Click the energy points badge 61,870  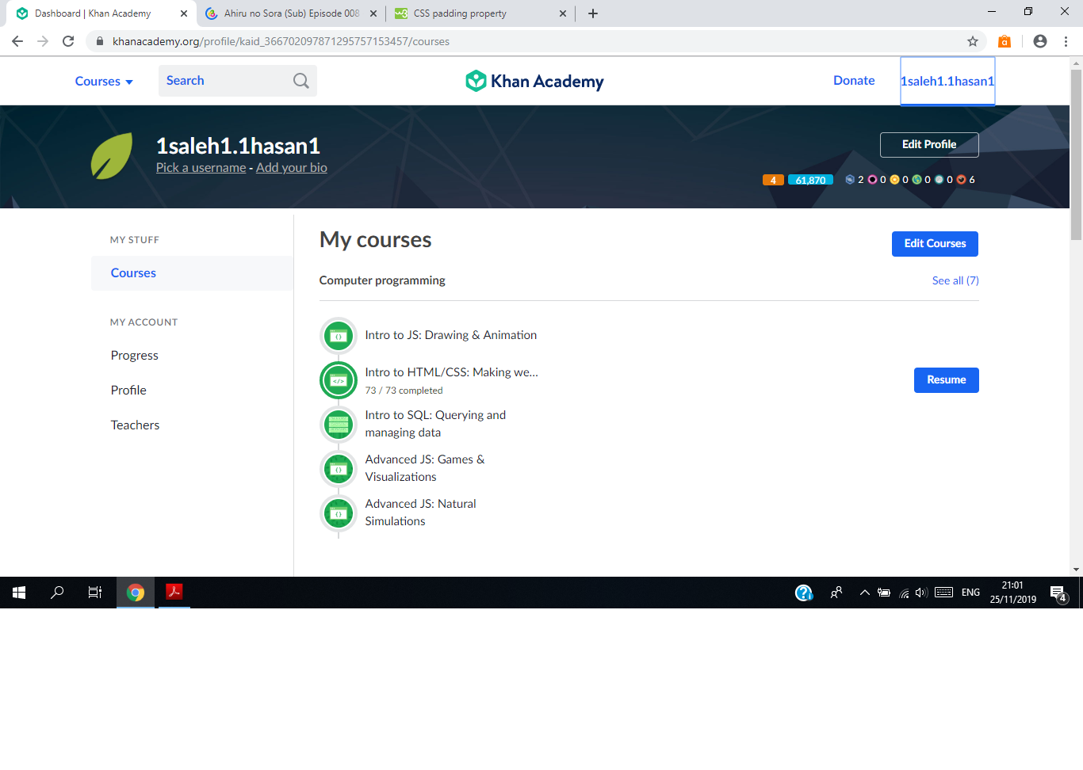(810, 180)
